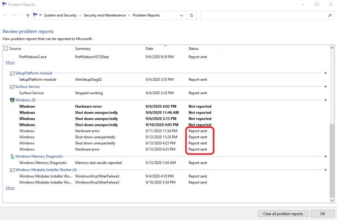
Task: Click the flag icon in address bar
Action: click(35, 15)
